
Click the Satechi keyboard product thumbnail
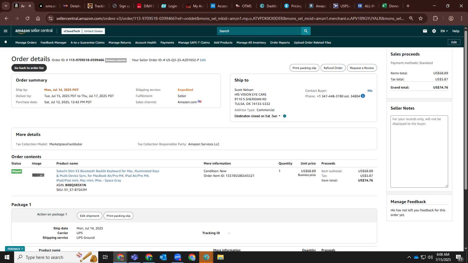pyautogui.click(x=38, y=175)
